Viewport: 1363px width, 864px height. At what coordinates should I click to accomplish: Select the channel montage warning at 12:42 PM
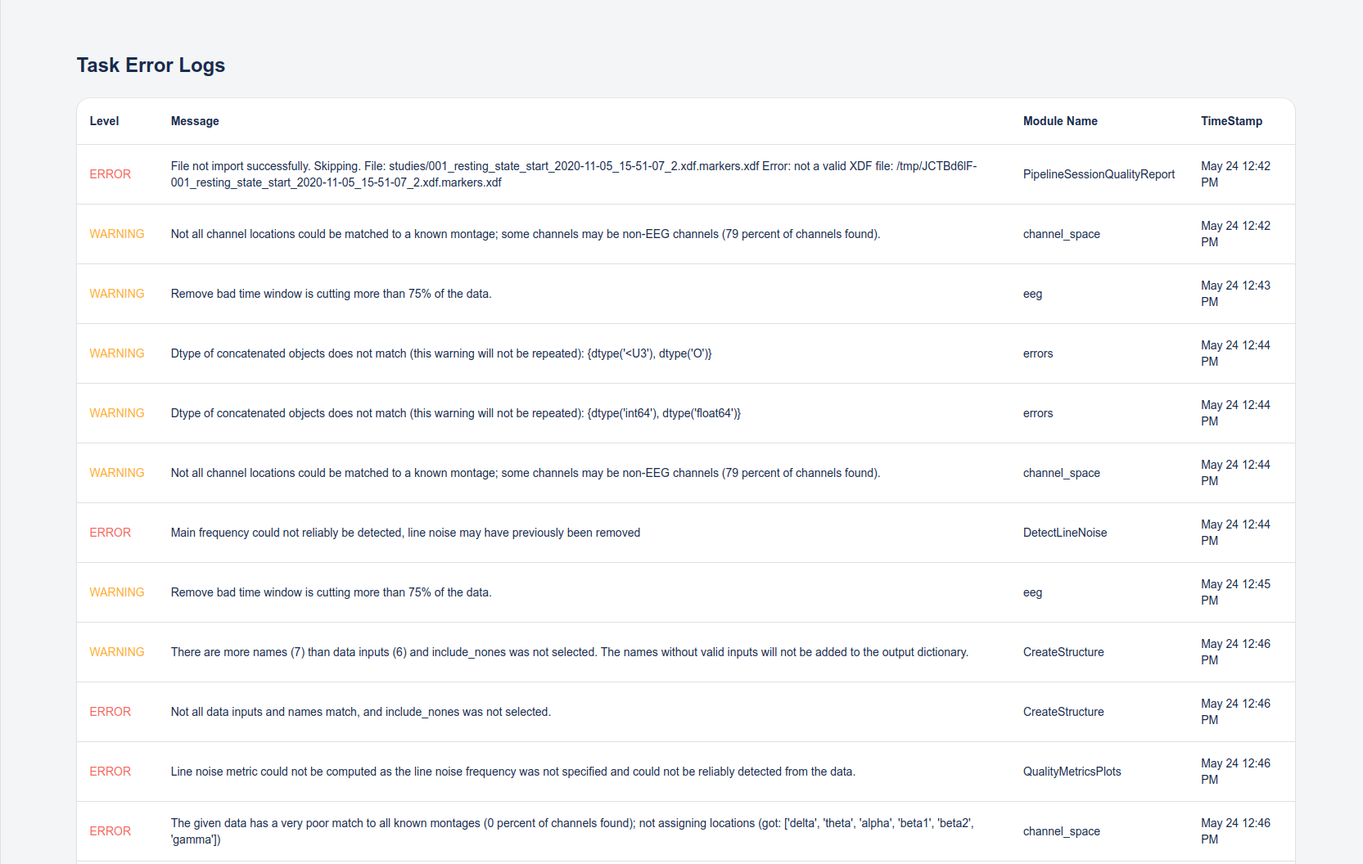click(526, 234)
